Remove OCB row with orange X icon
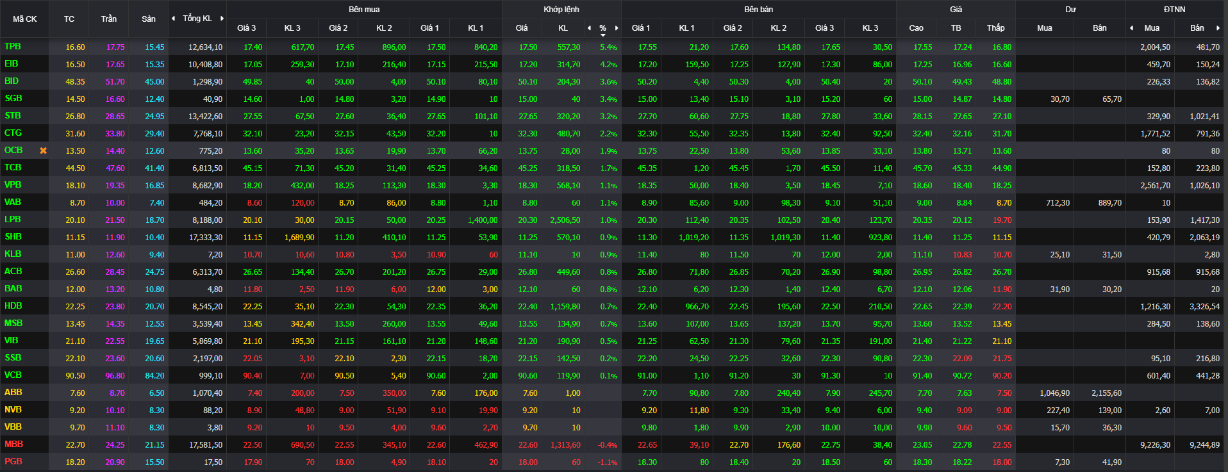This screenshot has width=1228, height=472. 44,151
